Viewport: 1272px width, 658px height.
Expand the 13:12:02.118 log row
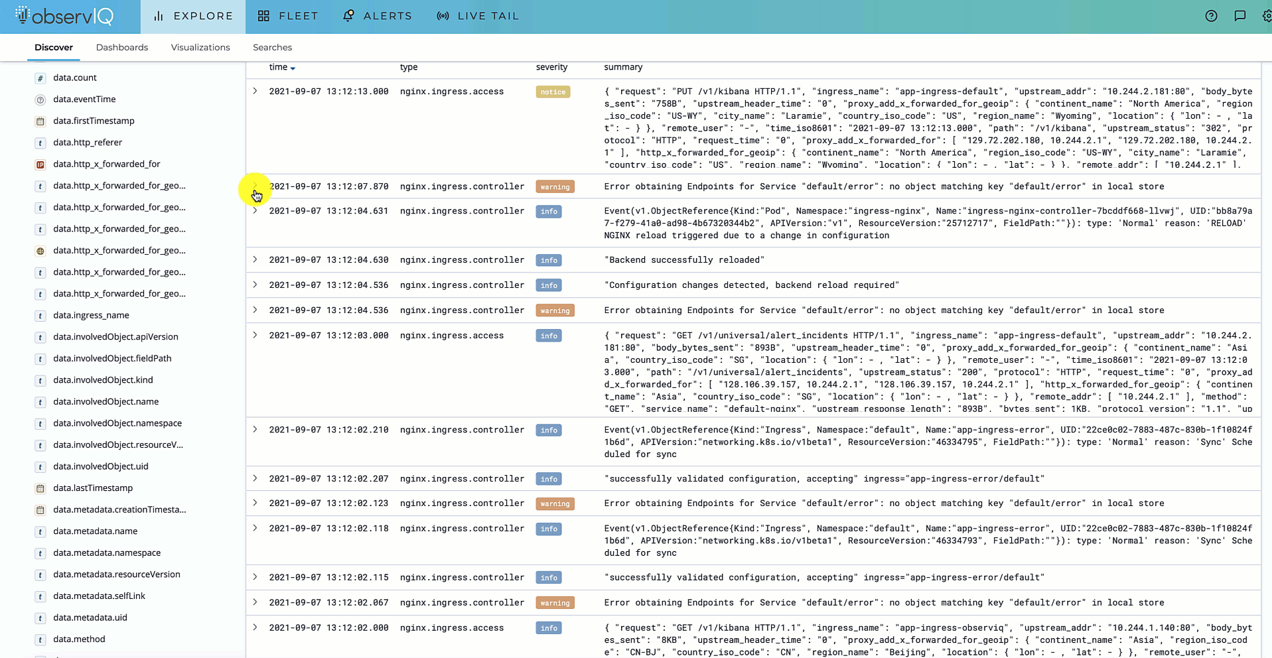tap(255, 528)
